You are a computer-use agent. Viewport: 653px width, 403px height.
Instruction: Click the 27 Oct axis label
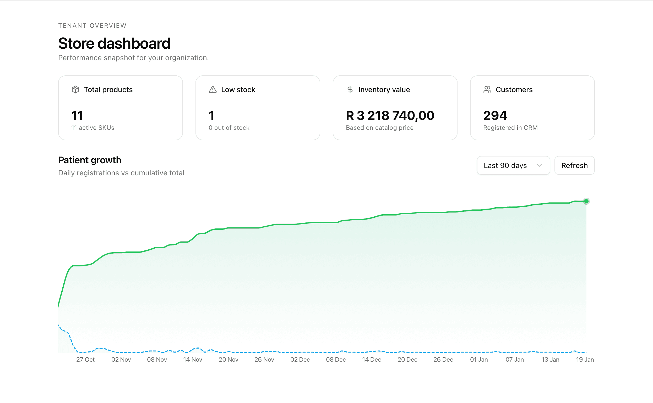pos(86,359)
